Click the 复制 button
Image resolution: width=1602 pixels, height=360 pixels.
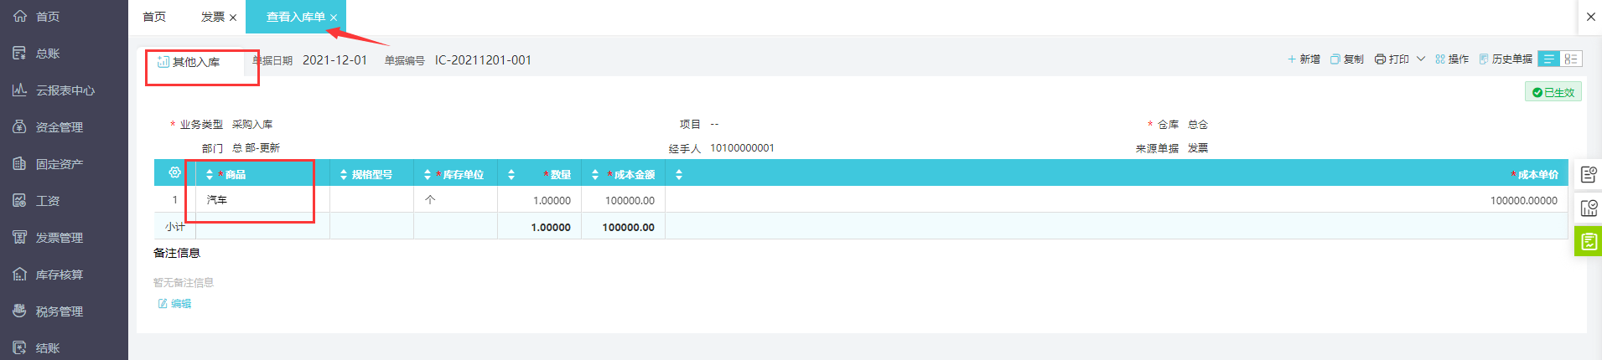(x=1346, y=59)
